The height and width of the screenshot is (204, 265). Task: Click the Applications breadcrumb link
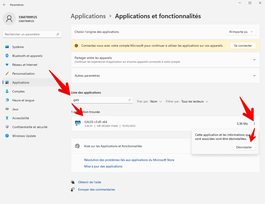point(88,16)
